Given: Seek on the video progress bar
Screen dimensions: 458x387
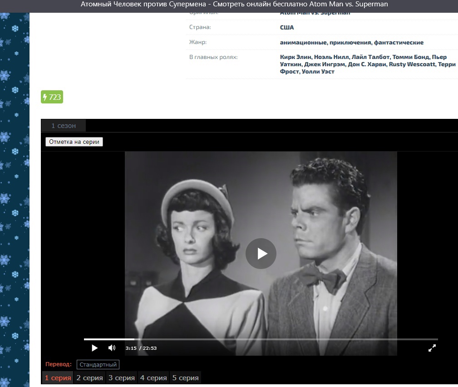Looking at the screenshot, I should (x=261, y=339).
